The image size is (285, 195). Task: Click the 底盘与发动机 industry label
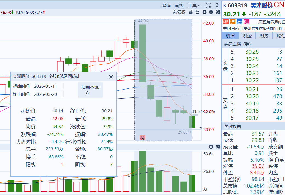click(272, 22)
